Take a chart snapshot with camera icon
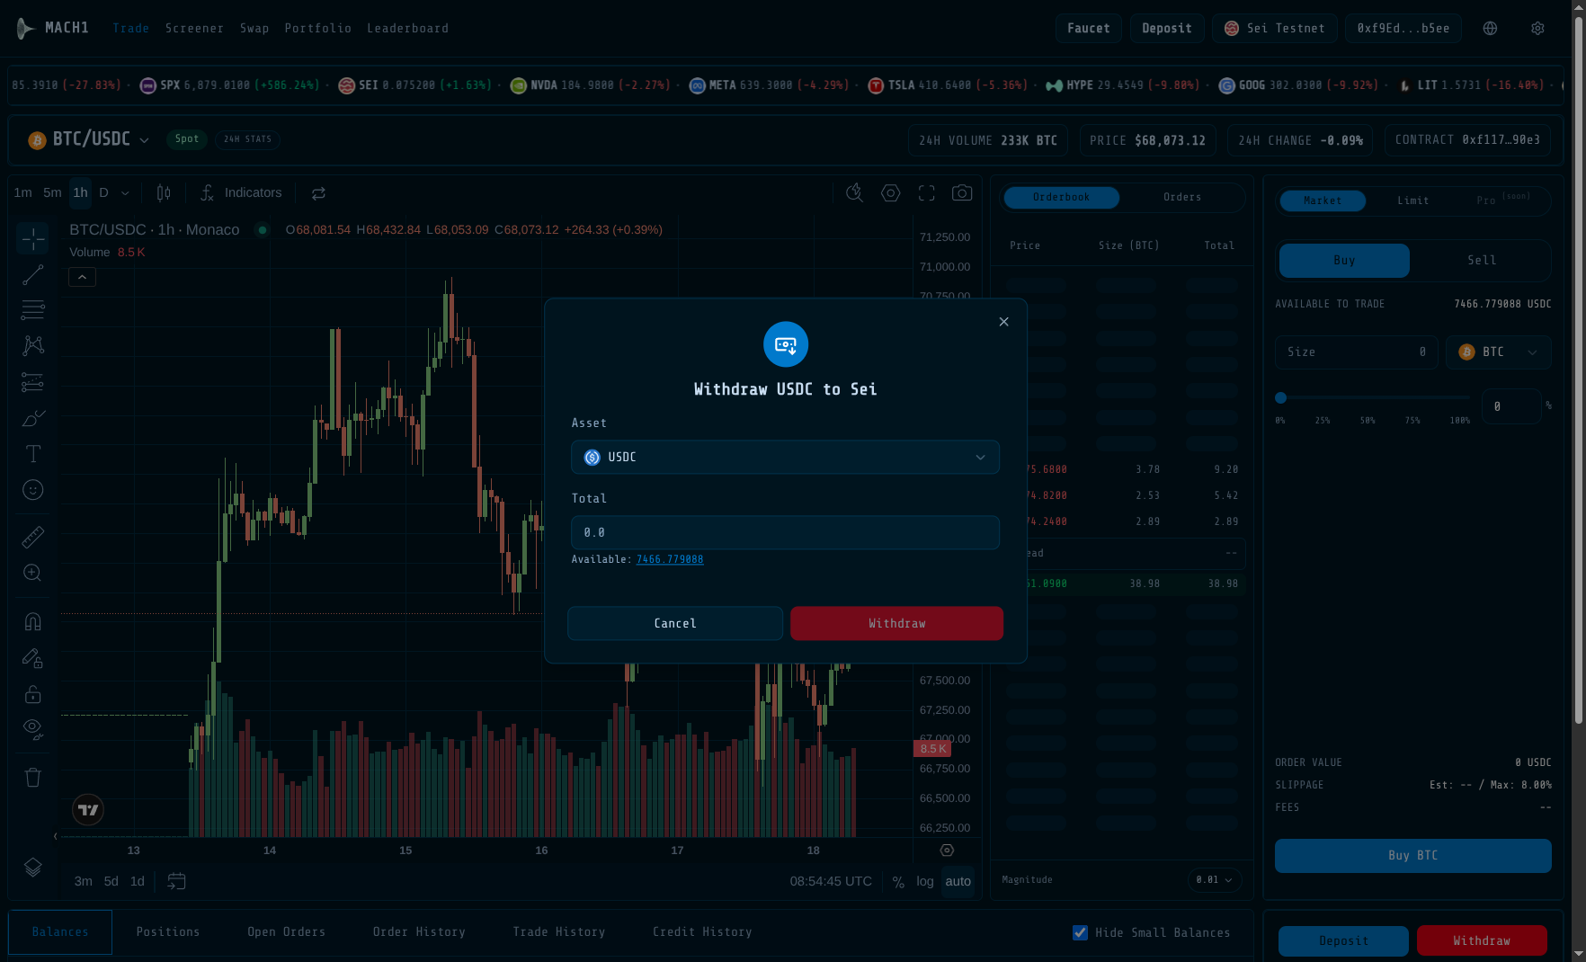Viewport: 1586px width, 962px height. click(x=962, y=192)
